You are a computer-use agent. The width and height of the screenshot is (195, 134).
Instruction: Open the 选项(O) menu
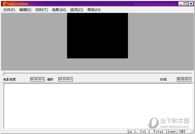point(77,10)
